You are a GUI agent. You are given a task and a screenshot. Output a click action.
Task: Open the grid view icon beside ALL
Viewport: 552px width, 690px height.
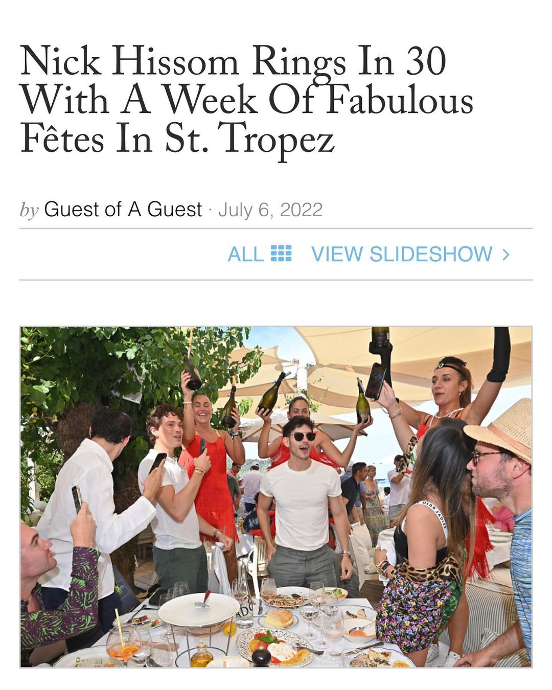pyautogui.click(x=281, y=254)
